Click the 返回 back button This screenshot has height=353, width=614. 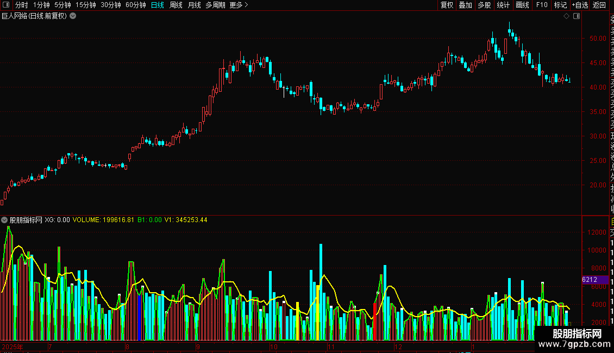click(599, 5)
